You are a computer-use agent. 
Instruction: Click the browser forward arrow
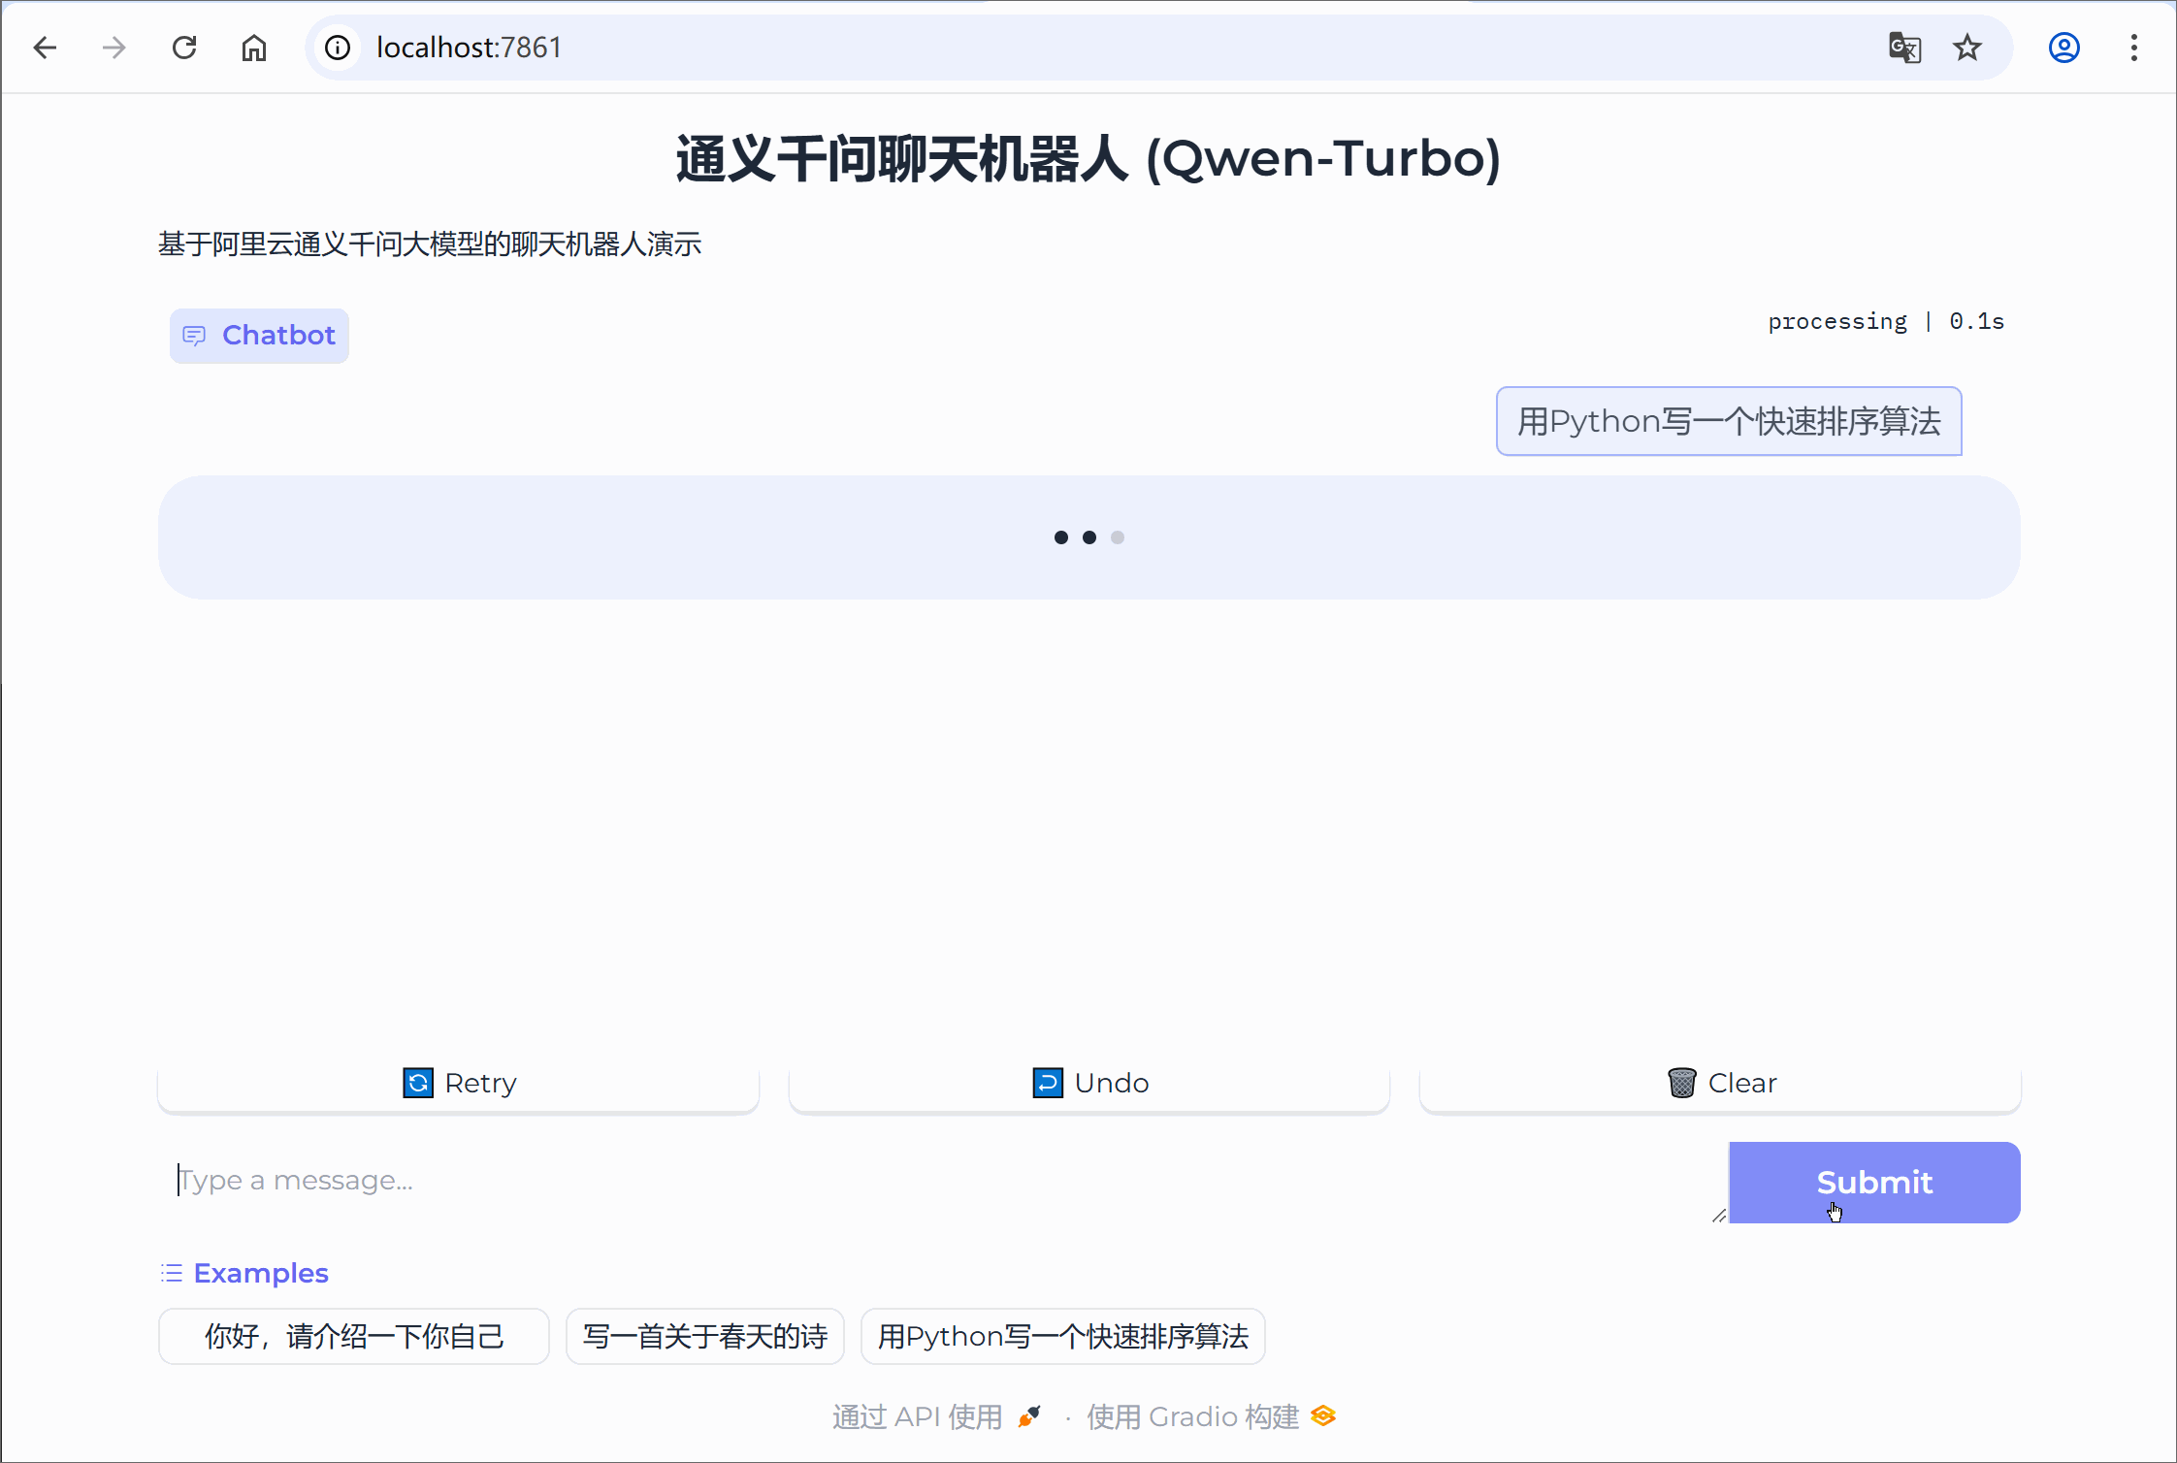tap(114, 48)
